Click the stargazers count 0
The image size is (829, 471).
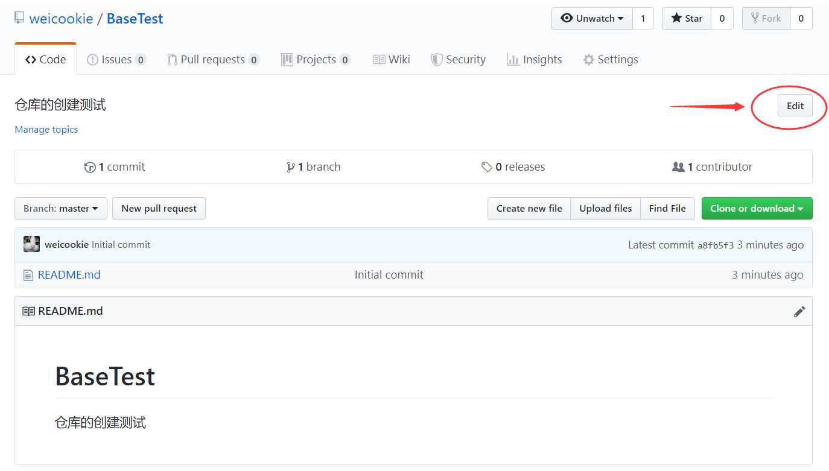(722, 19)
